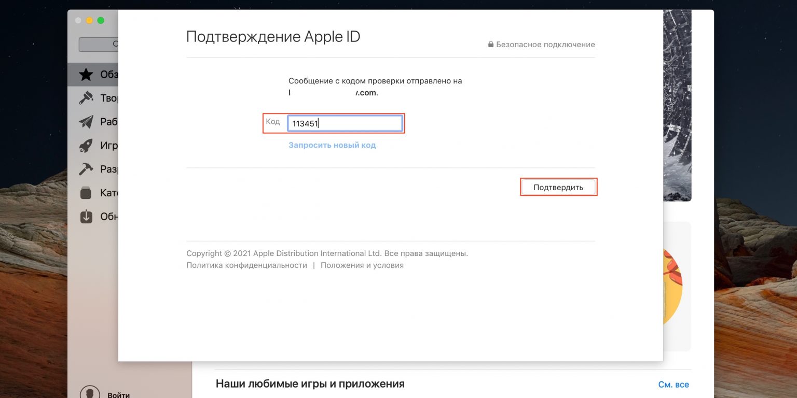Open the Положения и условия link
Viewport: 797px width, 398px height.
pos(362,265)
